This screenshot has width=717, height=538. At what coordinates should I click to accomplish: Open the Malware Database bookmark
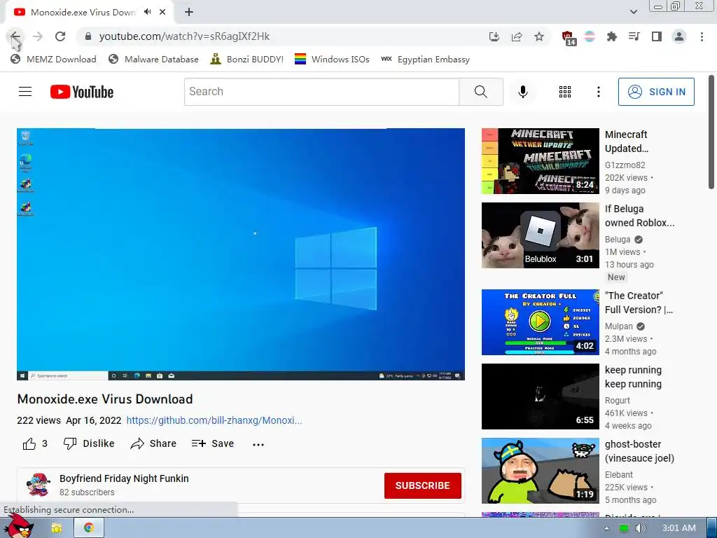pyautogui.click(x=153, y=59)
